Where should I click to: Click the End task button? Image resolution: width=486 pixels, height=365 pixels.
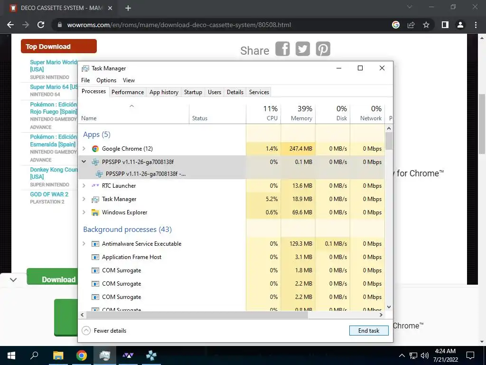click(x=369, y=331)
